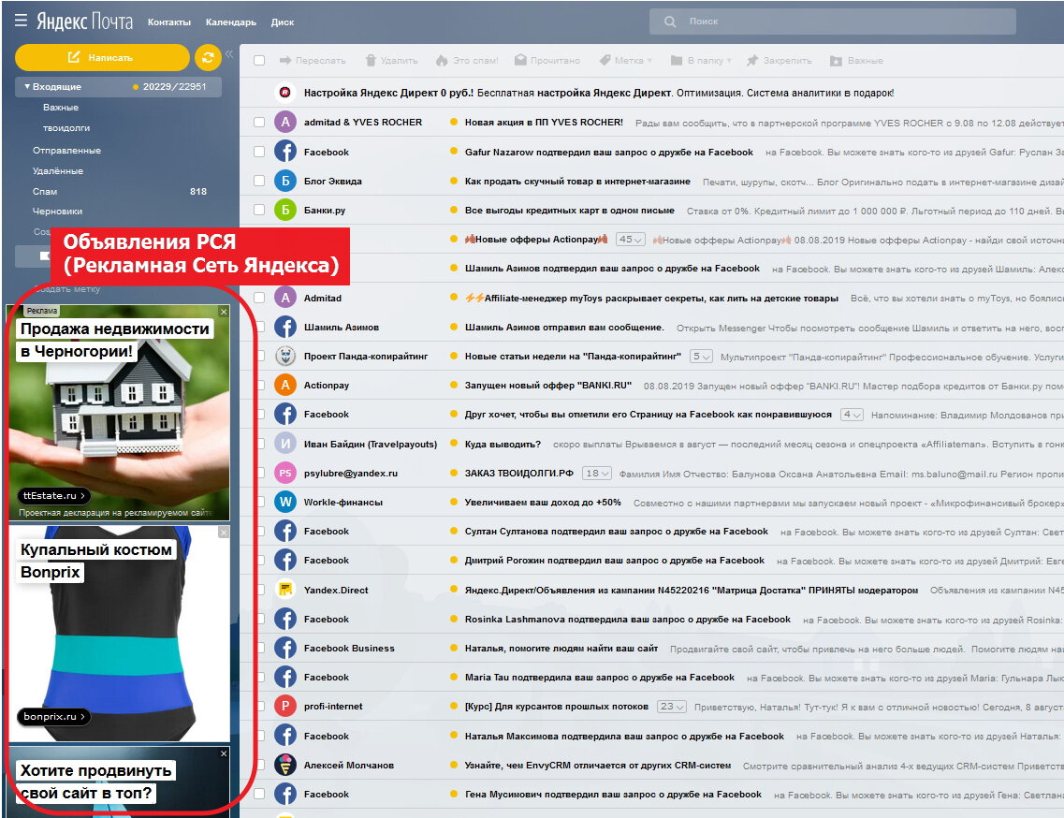The height and width of the screenshot is (818, 1064).
Task: Open the Запущен новый оффер BANKI.RU email
Action: [x=547, y=385]
